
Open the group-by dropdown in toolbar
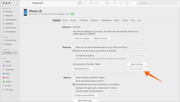(108, 3)
